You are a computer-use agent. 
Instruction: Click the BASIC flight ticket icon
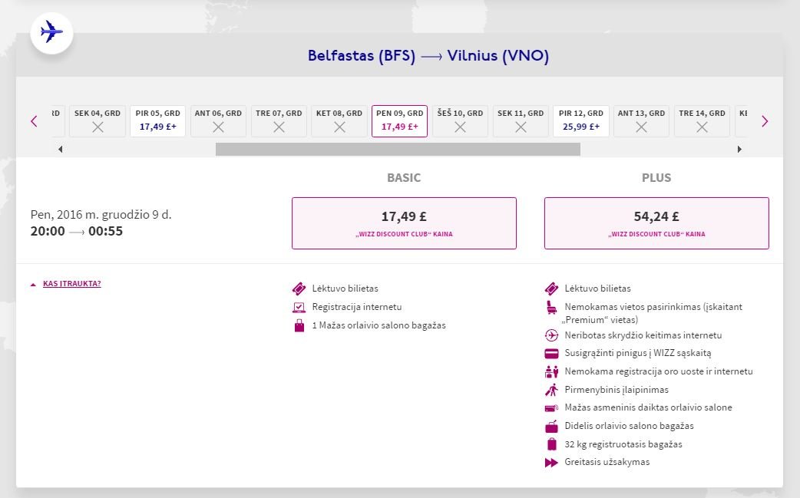(299, 289)
